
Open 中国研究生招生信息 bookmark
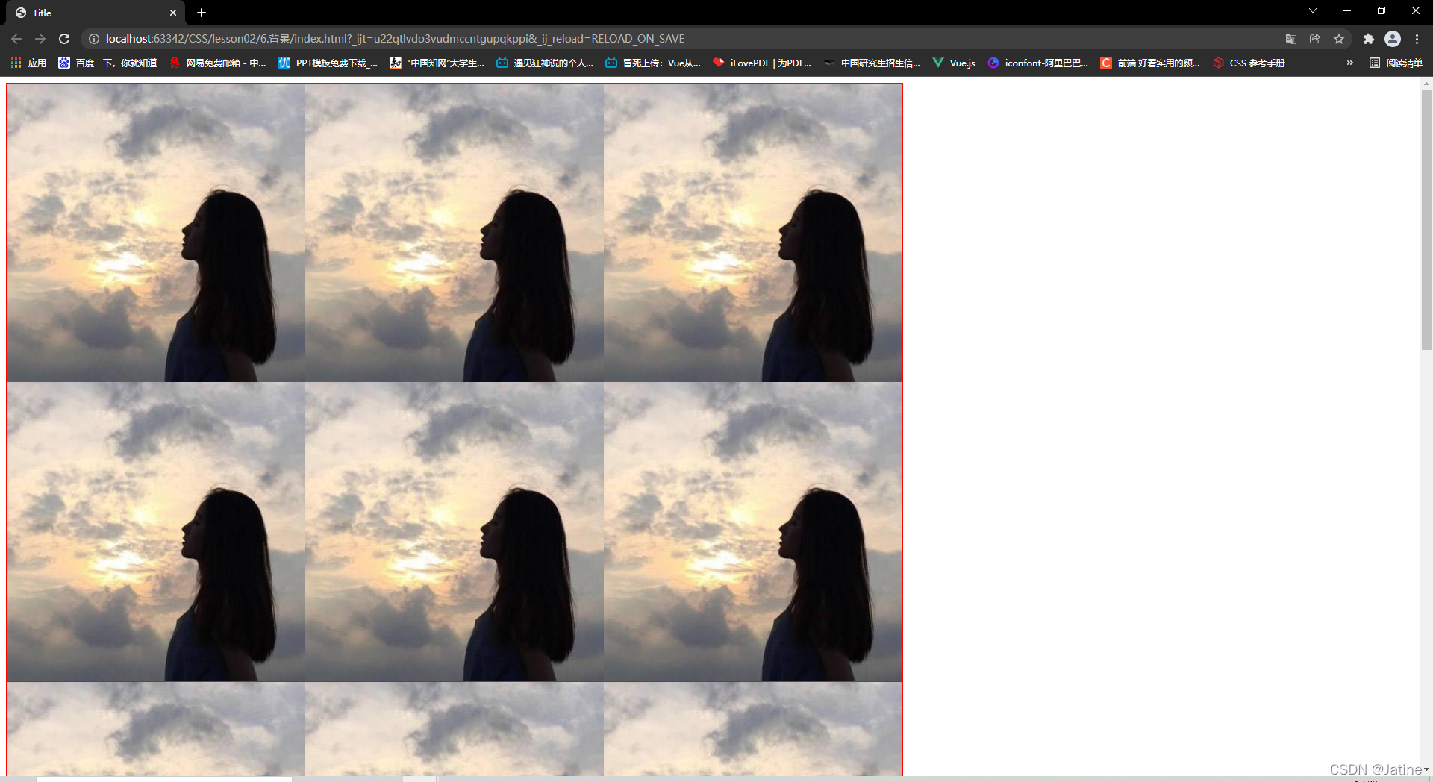click(872, 63)
